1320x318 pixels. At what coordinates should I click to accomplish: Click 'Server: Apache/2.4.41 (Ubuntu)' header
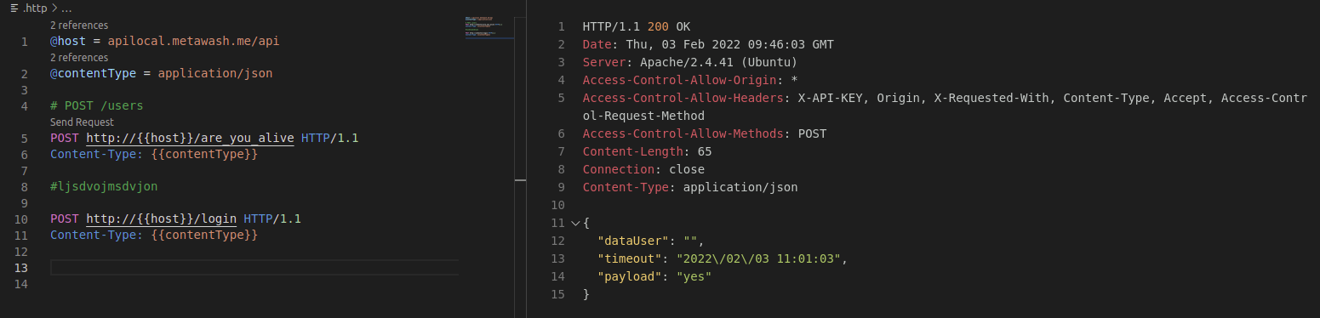tap(690, 62)
